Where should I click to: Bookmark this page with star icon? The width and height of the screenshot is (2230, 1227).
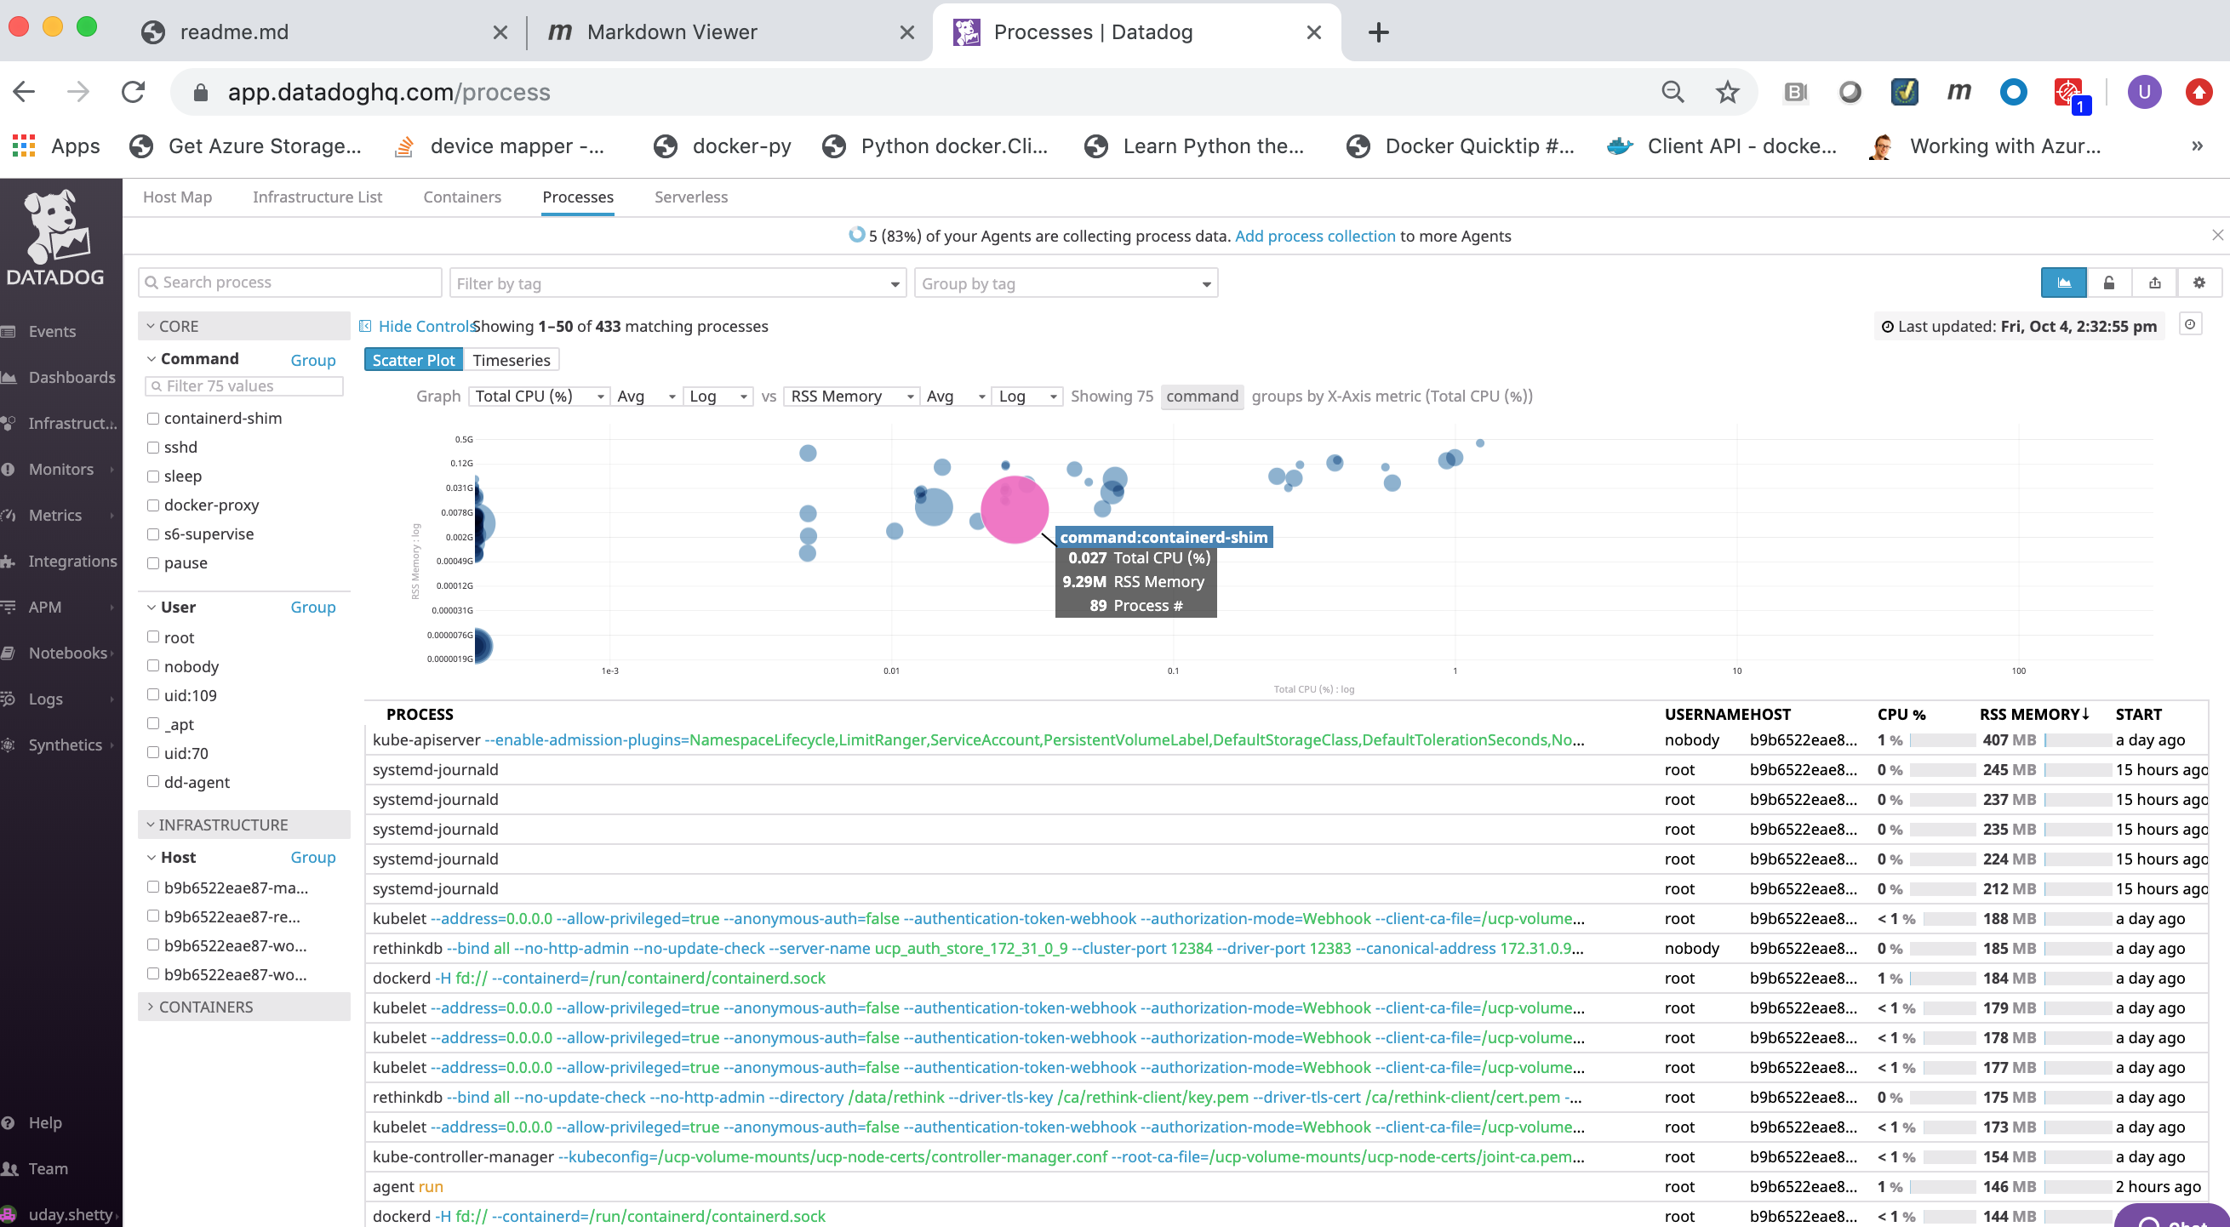point(1727,92)
